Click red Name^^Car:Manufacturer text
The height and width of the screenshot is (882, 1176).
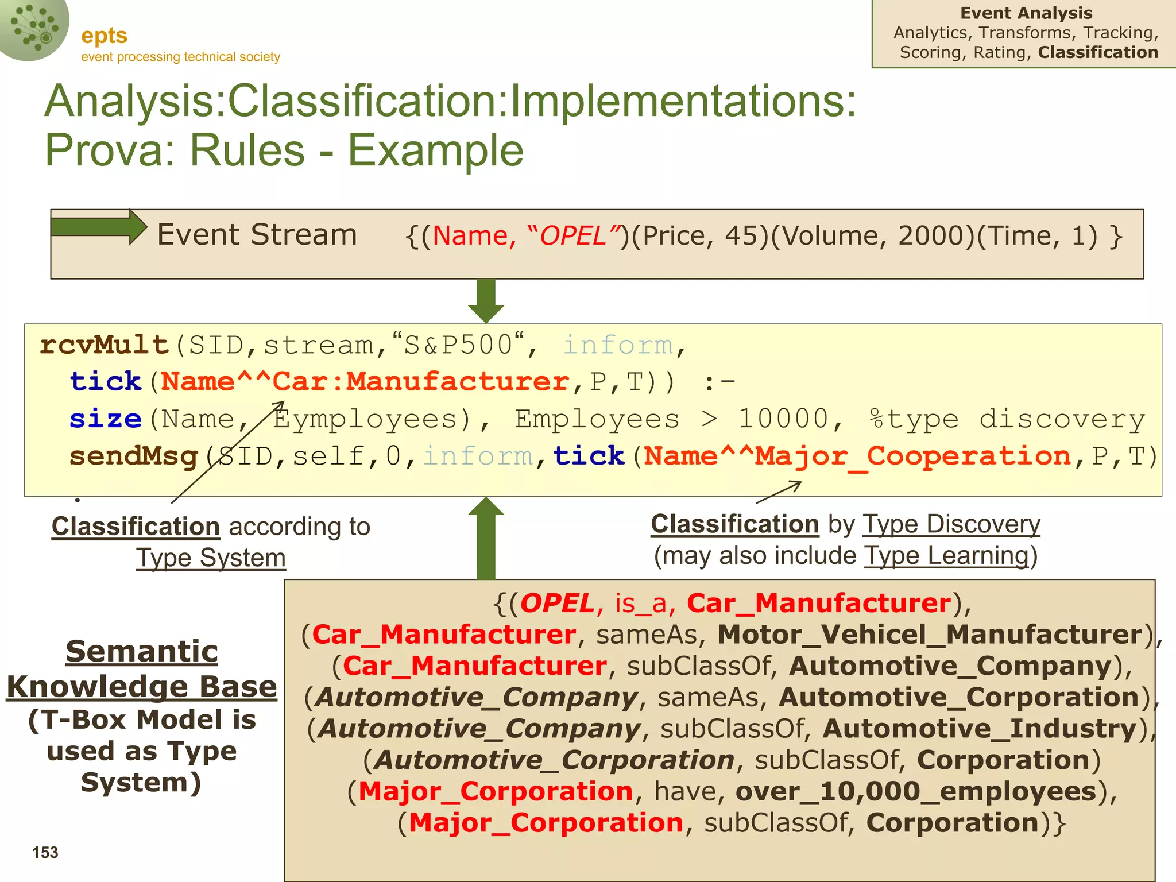pos(365,382)
